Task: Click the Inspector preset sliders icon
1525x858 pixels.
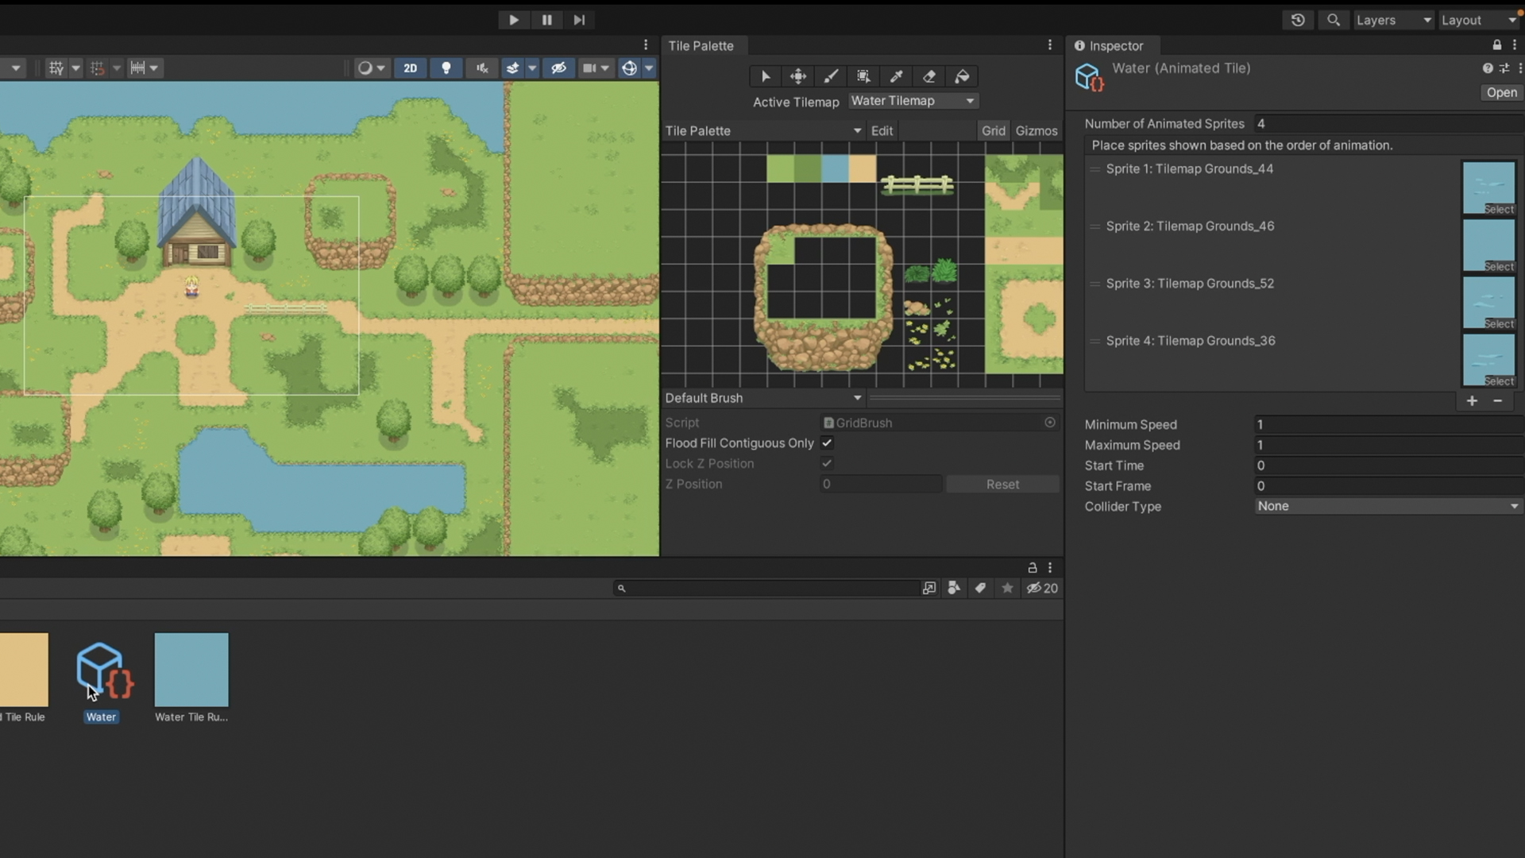Action: coord(1504,68)
